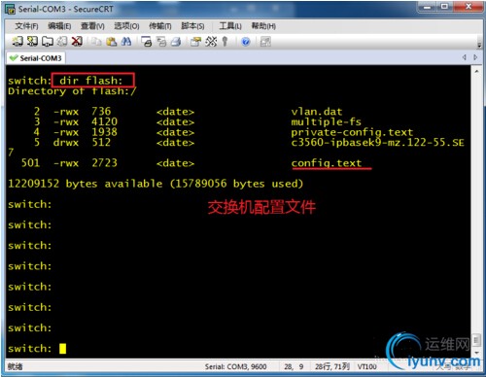Open the 传输(T) menu
Image resolution: width=486 pixels, height=377 pixels.
click(160, 26)
